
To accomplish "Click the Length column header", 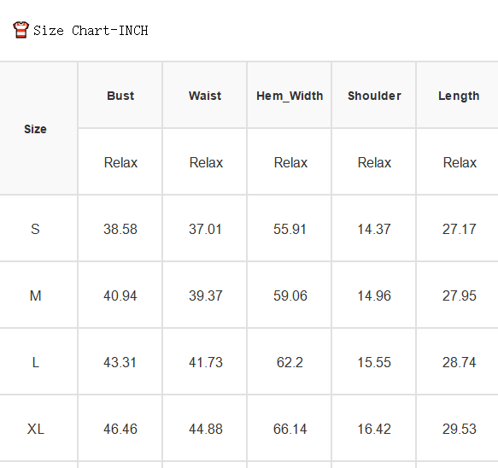I will pos(459,96).
